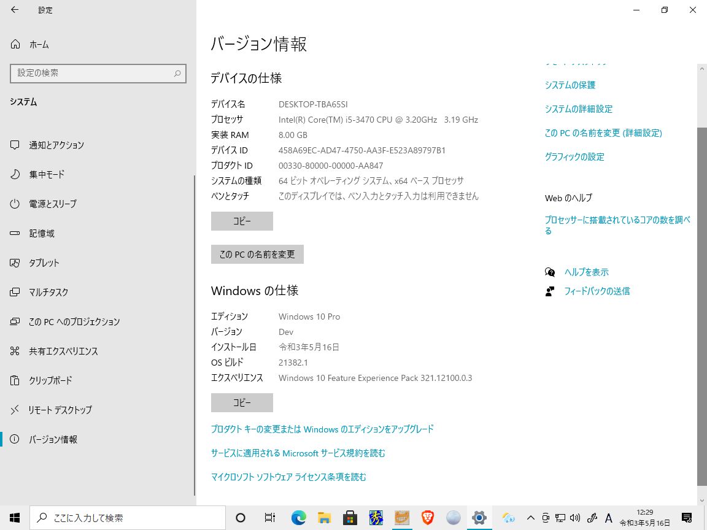Open the ホーム settings page
The height and width of the screenshot is (530, 707).
29,44
